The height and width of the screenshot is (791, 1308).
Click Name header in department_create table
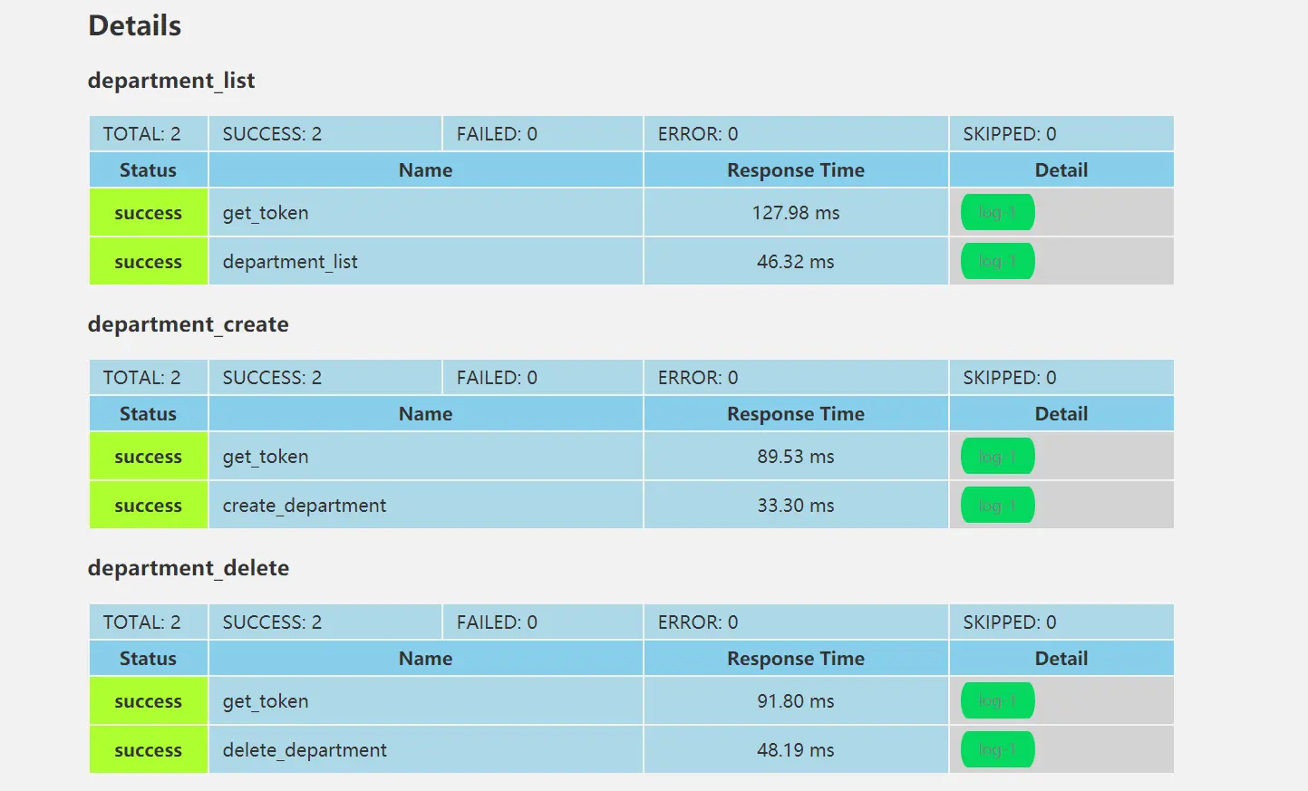click(426, 413)
